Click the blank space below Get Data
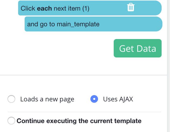Viewport: 170px width, 132px height. point(138,66)
